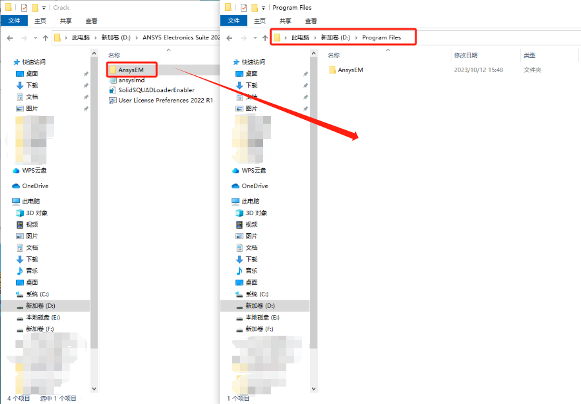The image size is (581, 404).
Task: Click 此电脑 breadcrumb in Program Files window
Action: [300, 37]
